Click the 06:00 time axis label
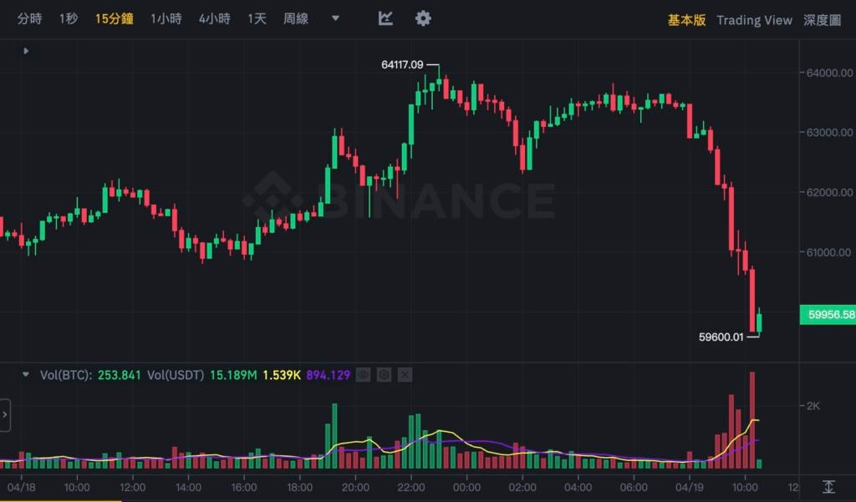Screen dimensions: 856x502 [x=634, y=487]
